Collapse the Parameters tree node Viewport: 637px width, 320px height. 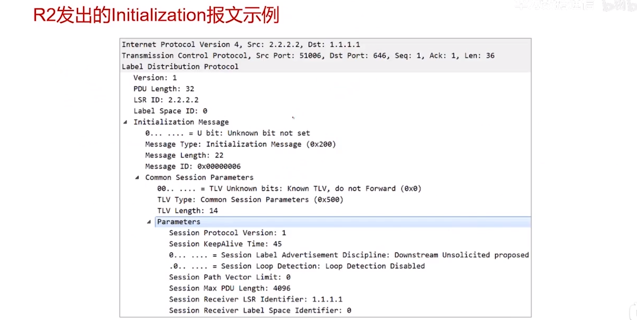149,222
